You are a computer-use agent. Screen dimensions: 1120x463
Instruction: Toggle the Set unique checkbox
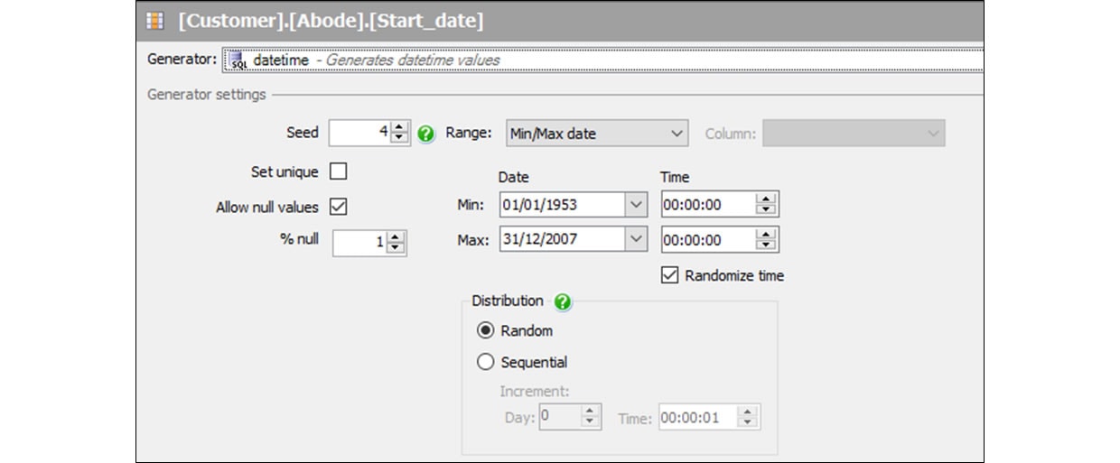coord(339,171)
